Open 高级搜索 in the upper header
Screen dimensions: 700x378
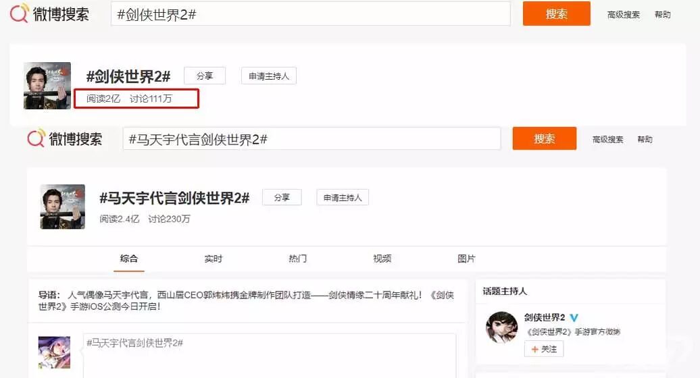click(623, 15)
